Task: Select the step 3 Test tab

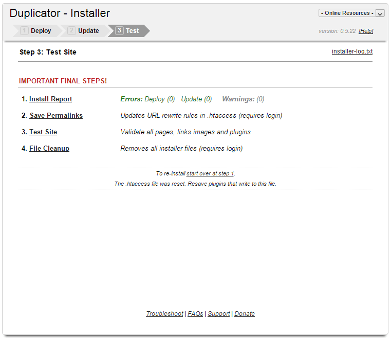Action: [x=127, y=31]
